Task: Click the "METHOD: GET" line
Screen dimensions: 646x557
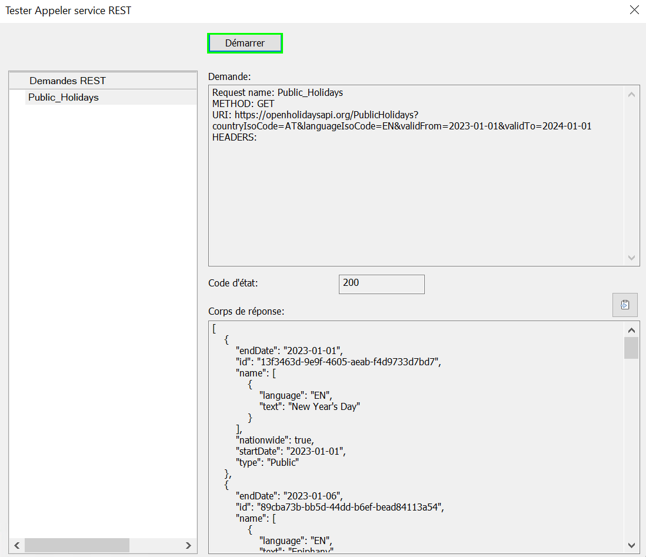Action: click(243, 104)
